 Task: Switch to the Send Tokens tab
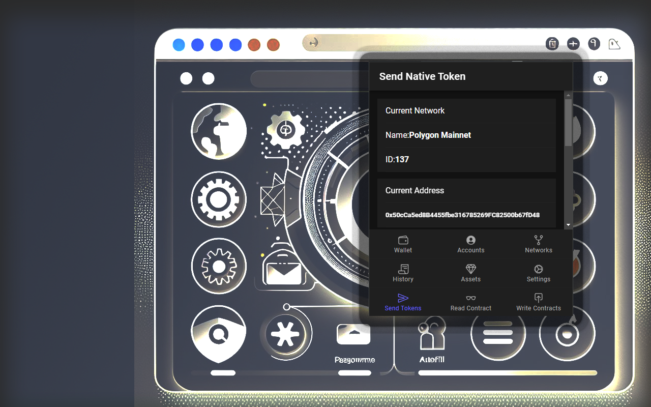(403, 302)
